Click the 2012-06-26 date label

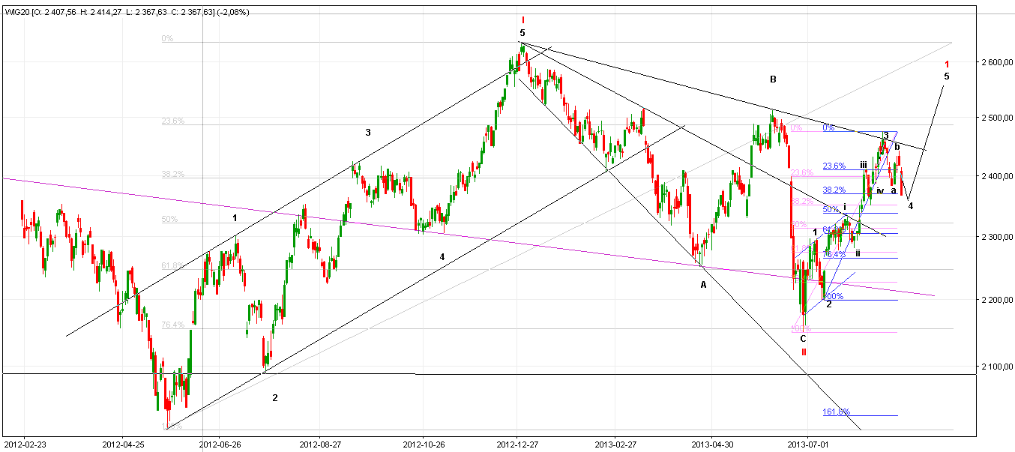pos(220,444)
